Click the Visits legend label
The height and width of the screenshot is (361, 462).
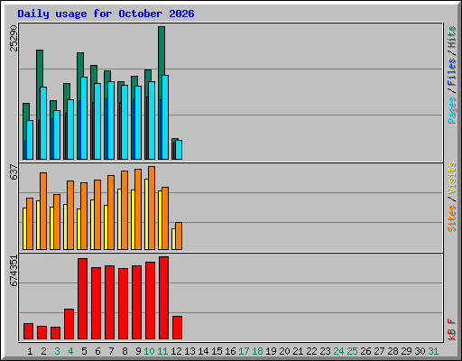tap(452, 178)
